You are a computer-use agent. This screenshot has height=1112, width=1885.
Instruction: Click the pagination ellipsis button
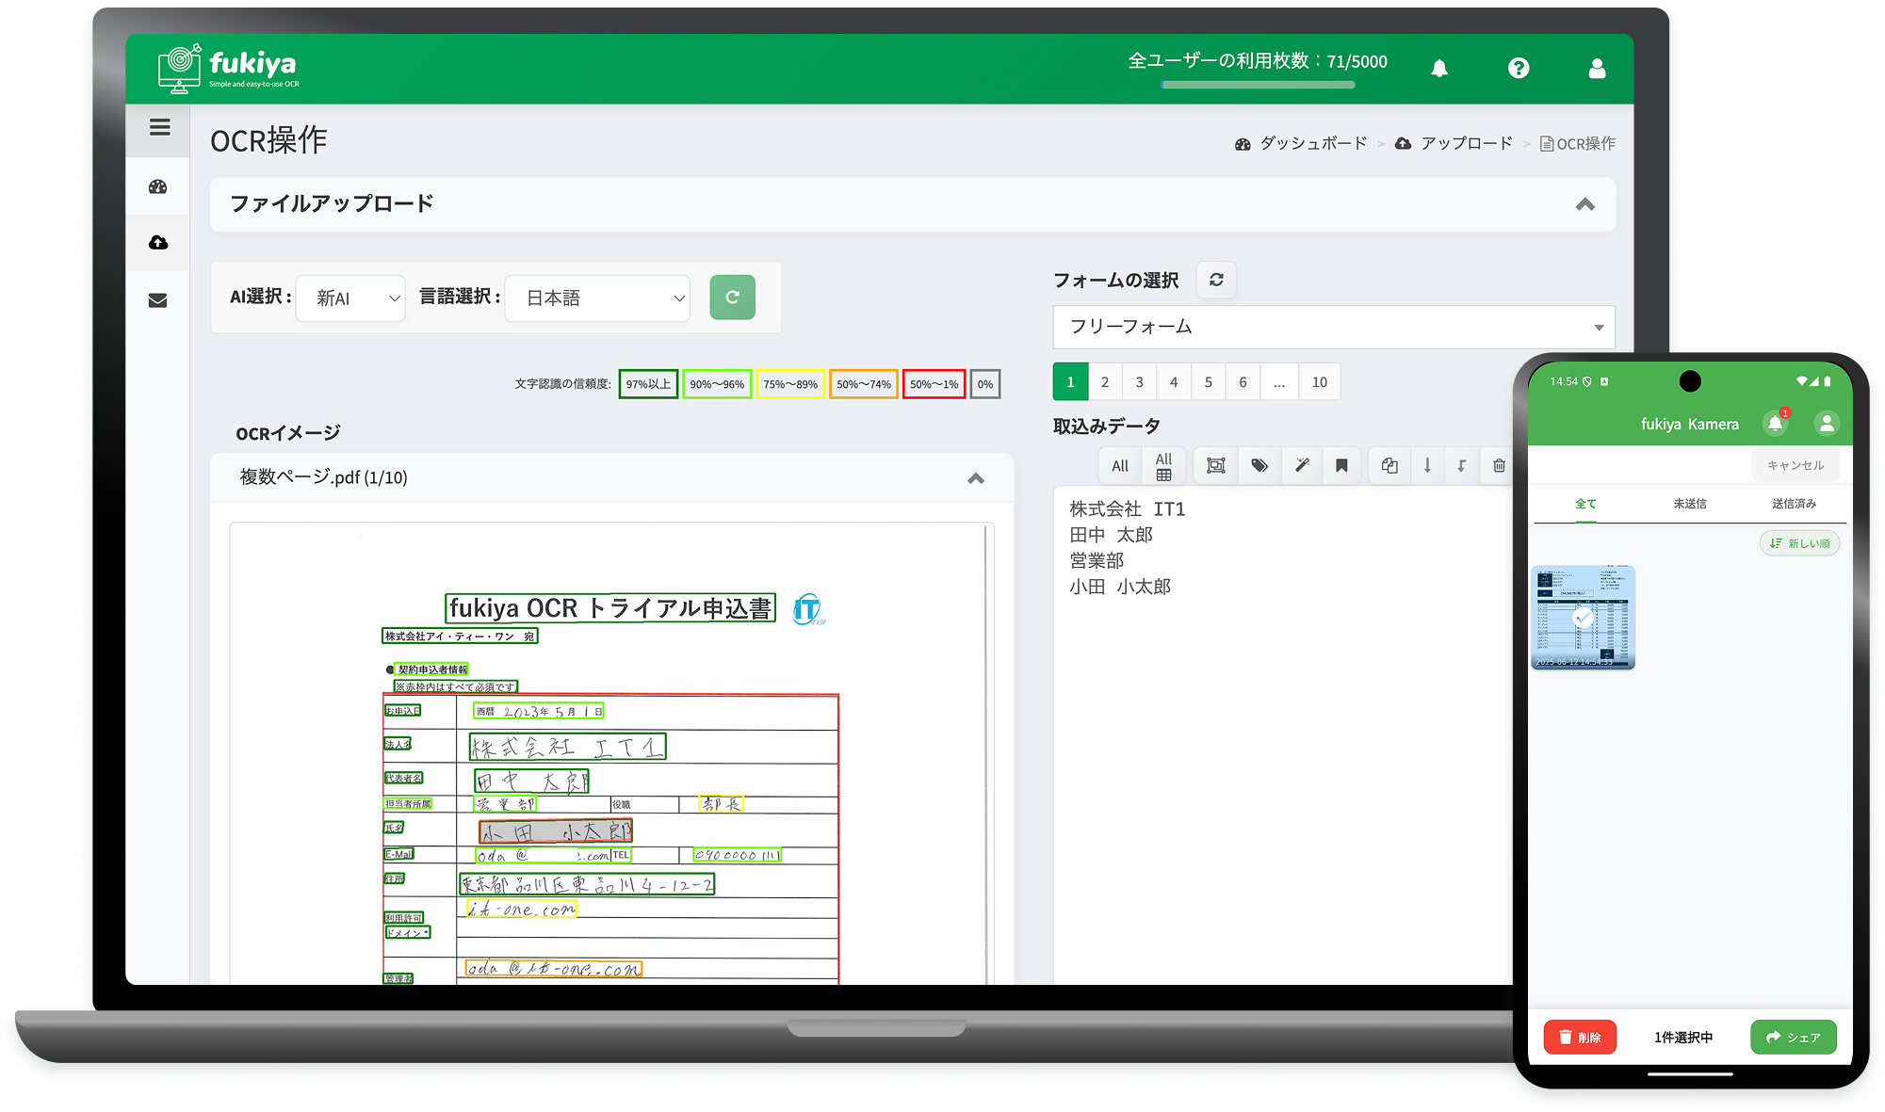[1279, 382]
